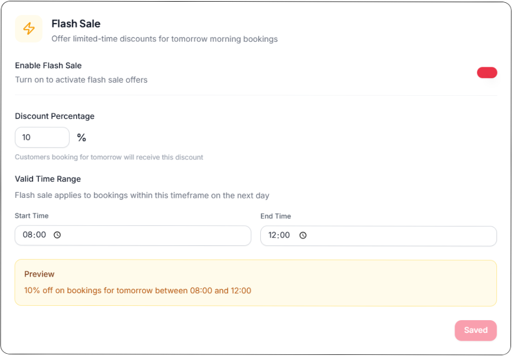Viewport: 513px width, 356px height.
Task: Toggle the Enable Flash Sale switch
Action: tap(487, 73)
